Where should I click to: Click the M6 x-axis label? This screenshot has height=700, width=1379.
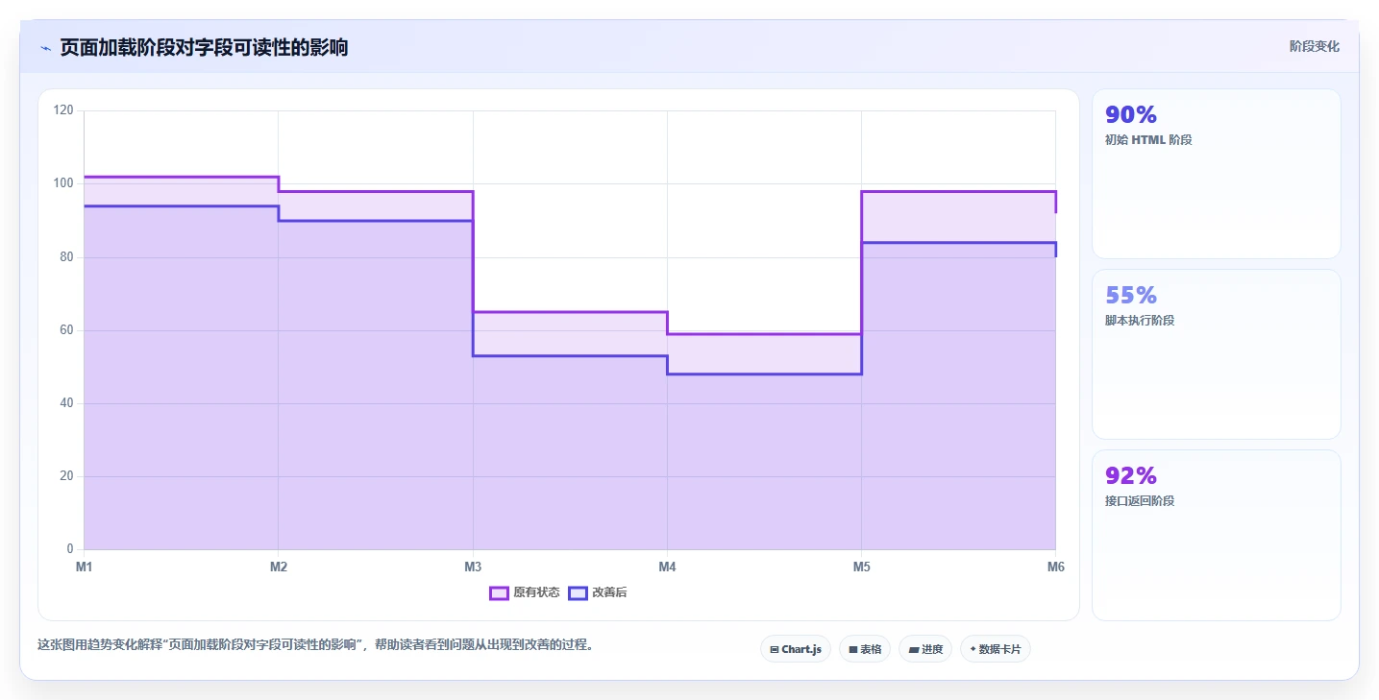(x=1055, y=567)
